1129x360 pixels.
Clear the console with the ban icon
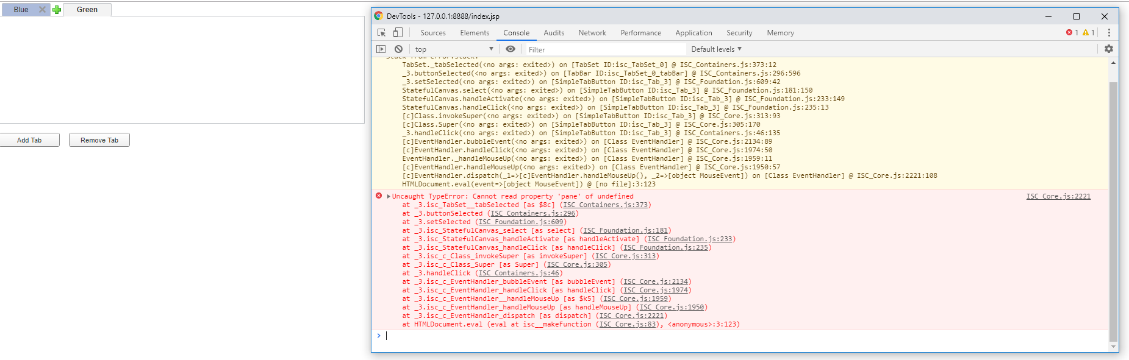click(398, 49)
